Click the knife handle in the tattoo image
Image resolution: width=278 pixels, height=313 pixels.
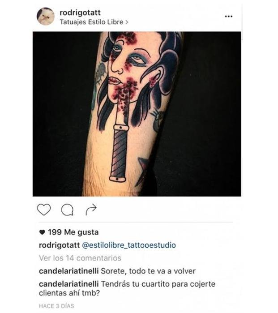pyautogui.click(x=119, y=153)
